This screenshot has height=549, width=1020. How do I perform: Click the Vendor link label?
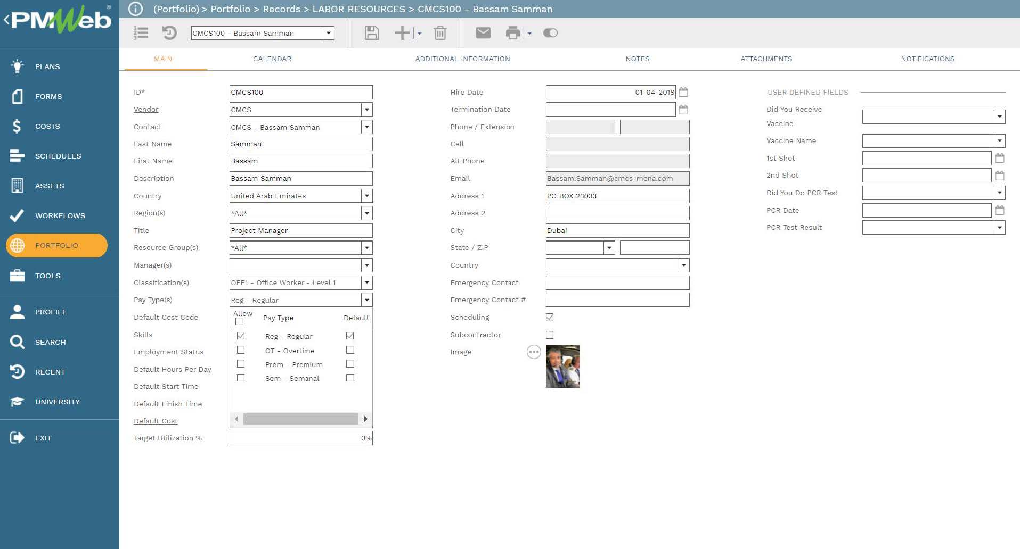[x=146, y=110]
